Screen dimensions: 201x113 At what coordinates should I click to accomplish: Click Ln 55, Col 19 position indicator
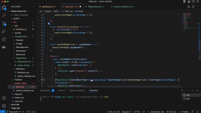pos(113,112)
